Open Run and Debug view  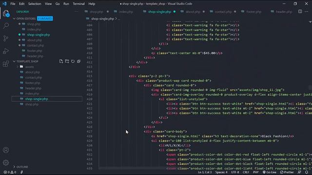tap(6, 51)
